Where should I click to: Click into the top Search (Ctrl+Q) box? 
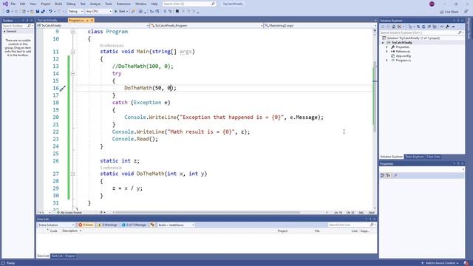tap(189, 4)
